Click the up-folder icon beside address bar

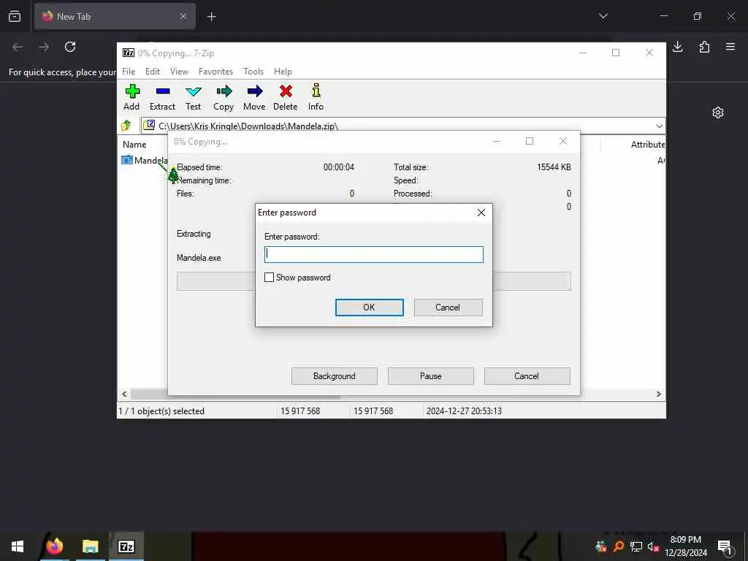[x=126, y=126]
